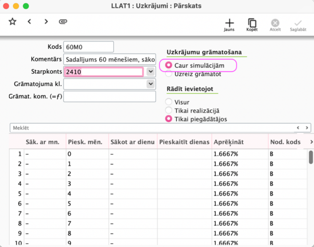
Task: Select Visur radio option
Action: pyautogui.click(x=168, y=102)
